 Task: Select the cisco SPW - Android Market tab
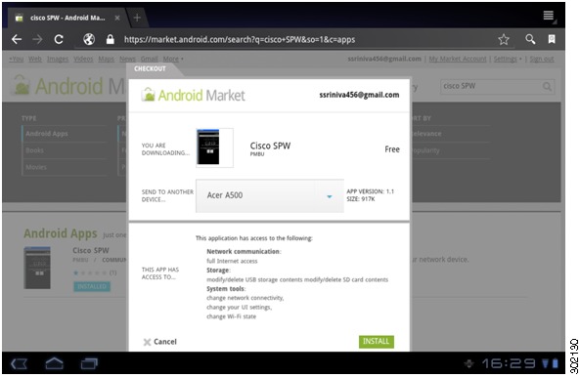tap(67, 18)
